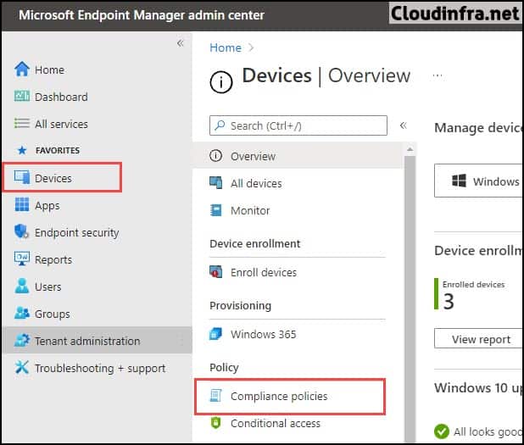524x445 pixels.
Task: Click the Enrolled devices count 3
Action: pos(449,301)
